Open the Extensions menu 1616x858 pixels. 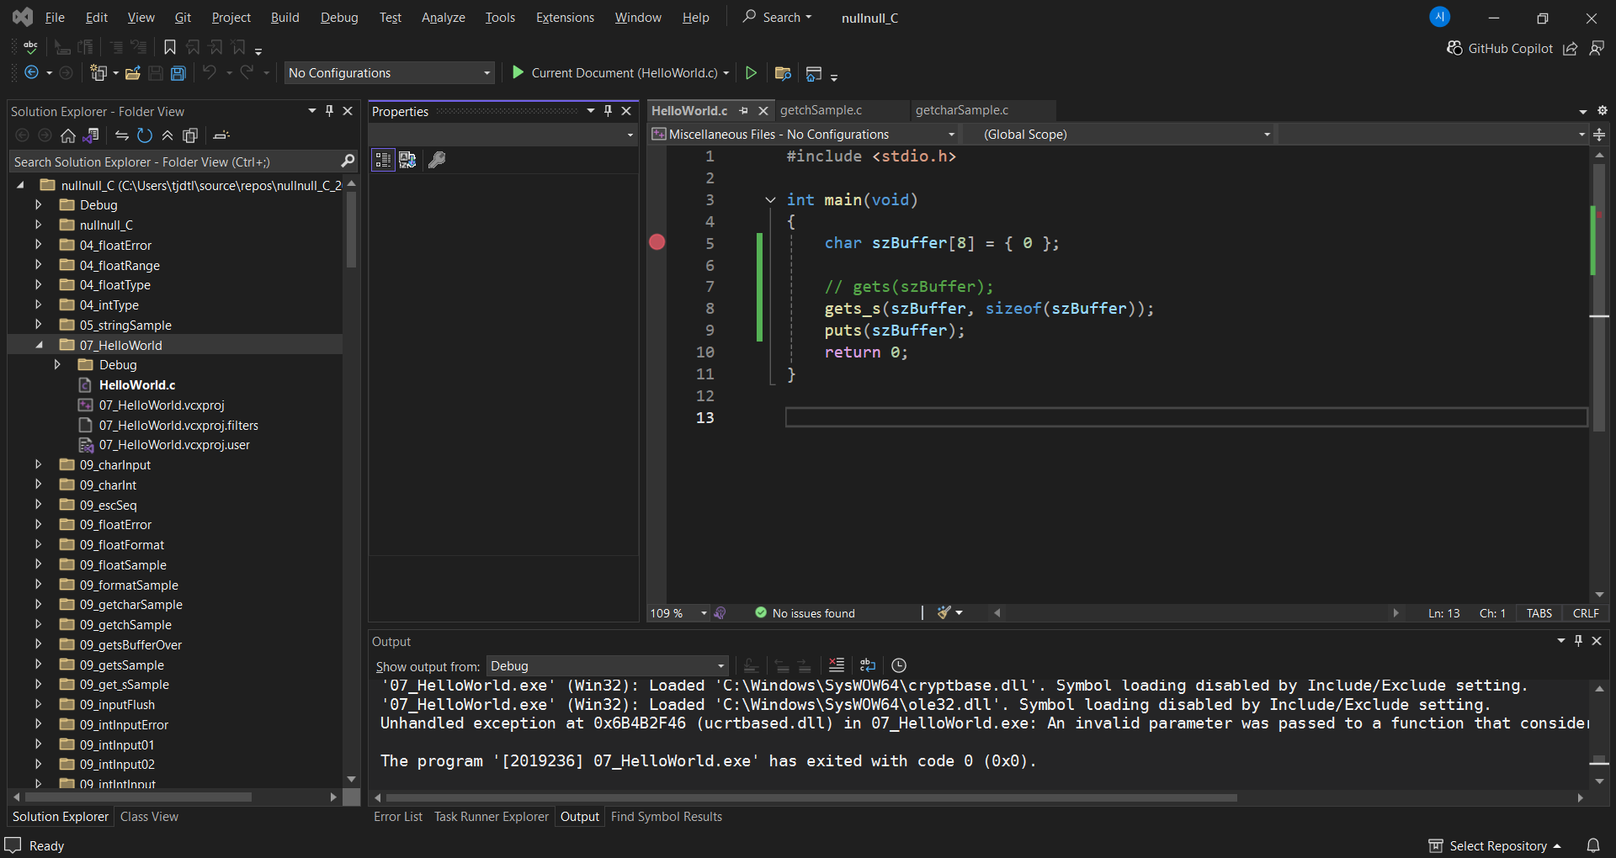click(x=565, y=18)
